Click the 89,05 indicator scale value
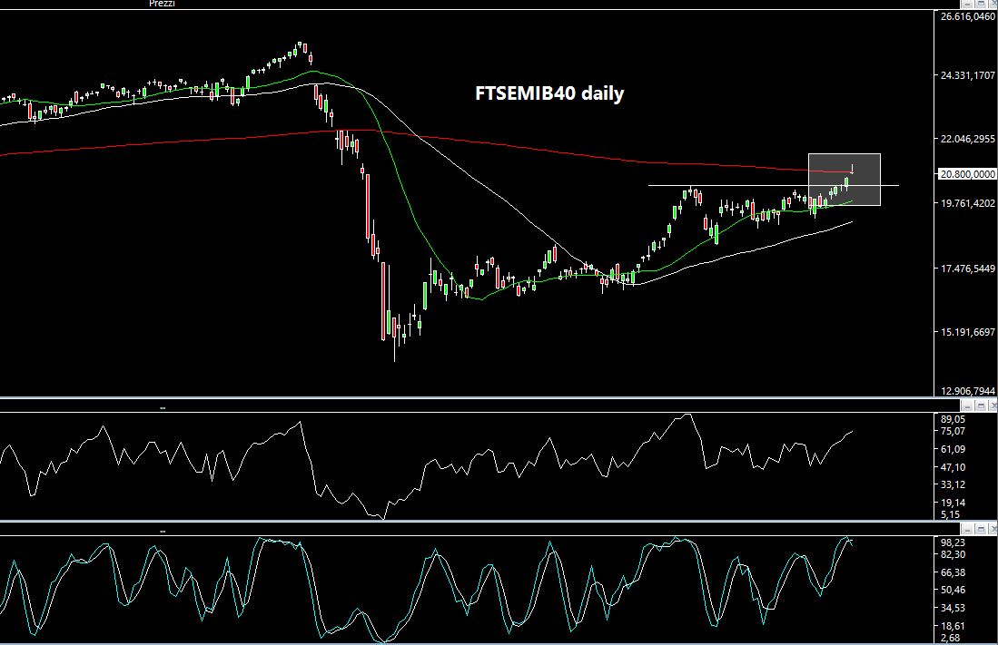 click(x=953, y=419)
